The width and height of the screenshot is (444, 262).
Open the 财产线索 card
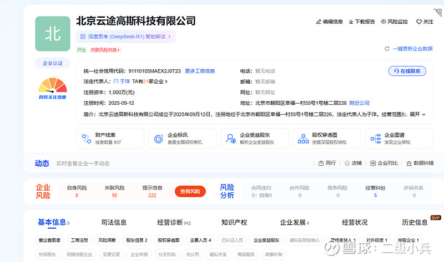click(x=110, y=138)
